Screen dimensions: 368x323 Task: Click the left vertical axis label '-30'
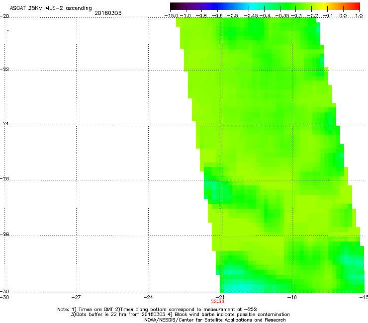coord(4,291)
